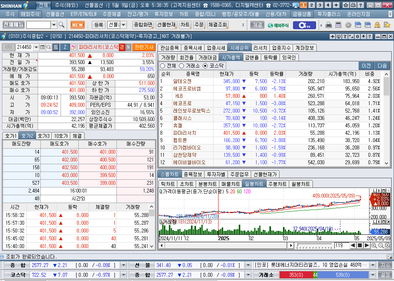This screenshot has width=394, height=281.
Task: Open the 해외주식 globe shortcut
Action: pos(278,25)
